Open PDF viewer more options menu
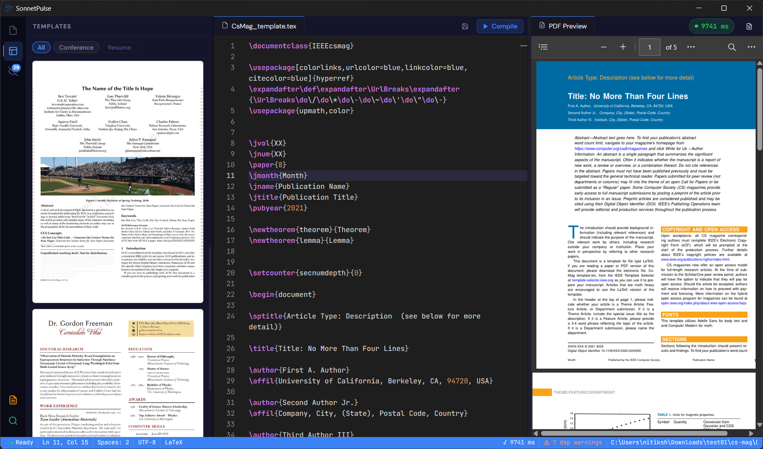This screenshot has height=449, width=763. pos(752,47)
